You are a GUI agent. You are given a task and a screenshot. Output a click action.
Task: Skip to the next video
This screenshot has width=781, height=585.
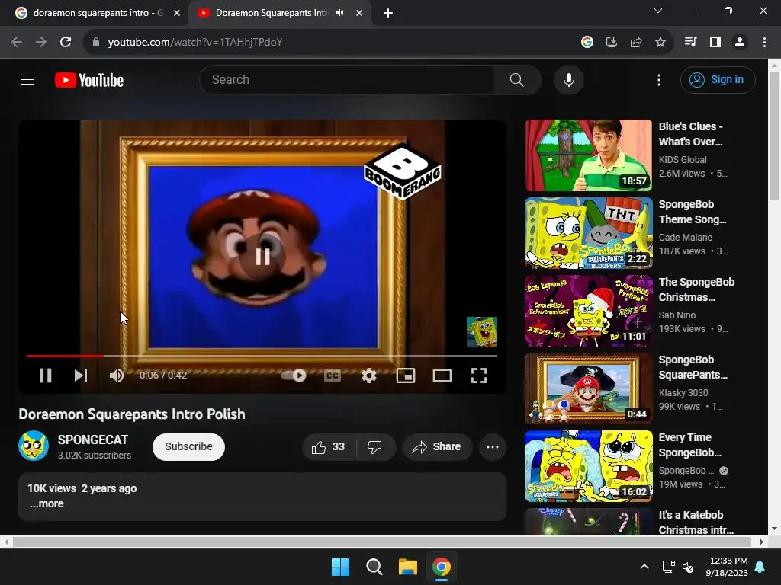click(81, 376)
